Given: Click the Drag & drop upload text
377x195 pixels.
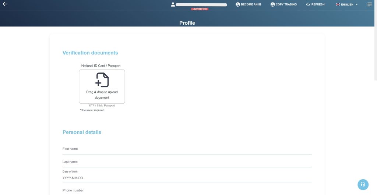Looking at the screenshot, I should 102,95.
